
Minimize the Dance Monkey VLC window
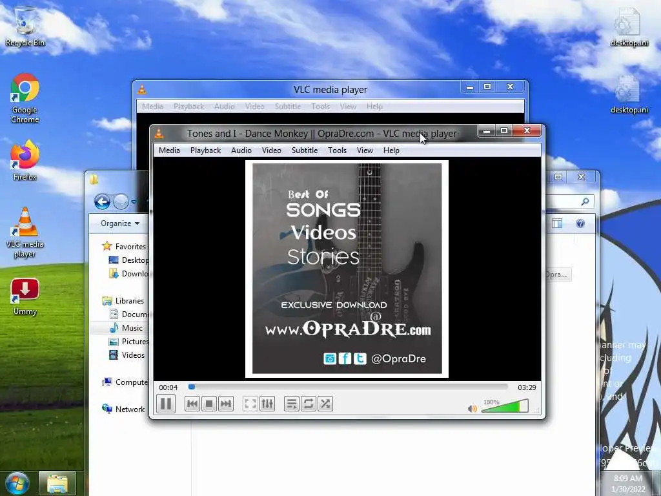pyautogui.click(x=486, y=130)
